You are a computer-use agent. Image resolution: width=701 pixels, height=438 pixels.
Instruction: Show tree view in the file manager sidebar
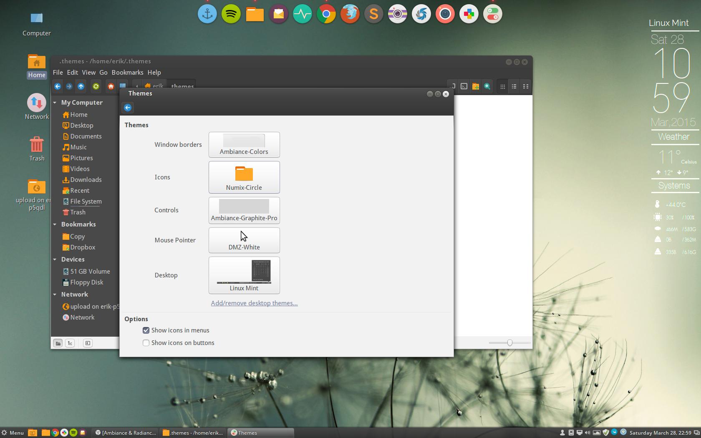point(70,343)
